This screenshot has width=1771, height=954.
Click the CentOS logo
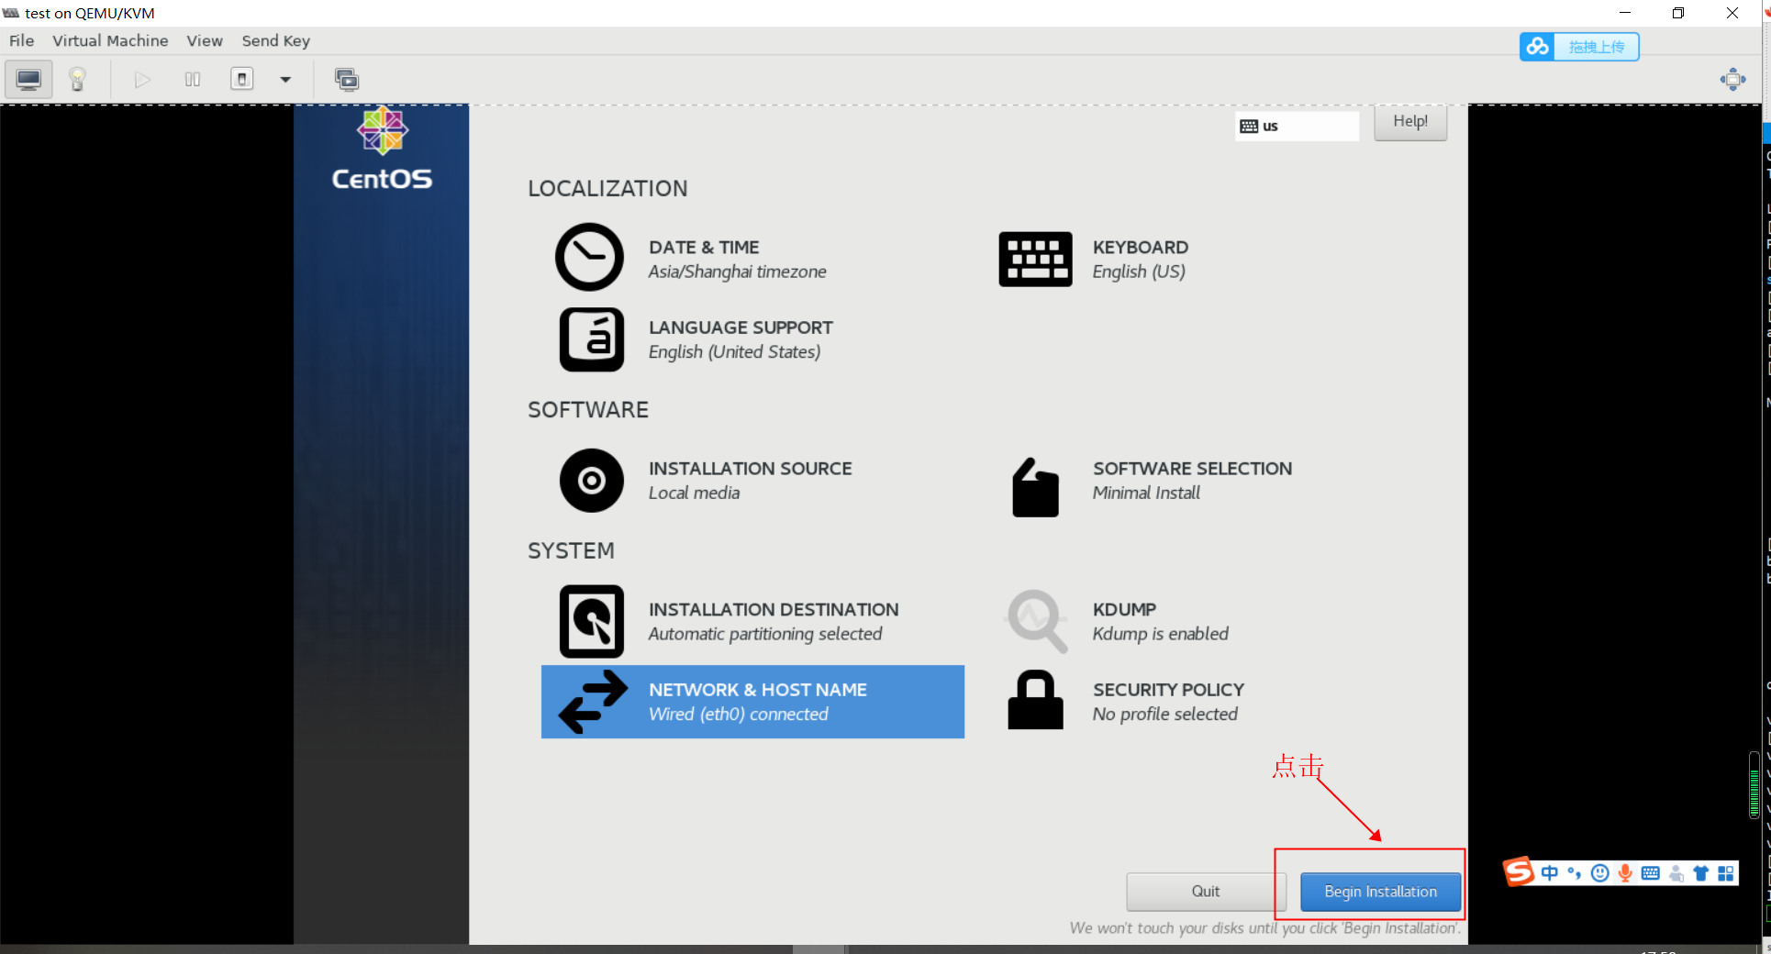pyautogui.click(x=382, y=150)
